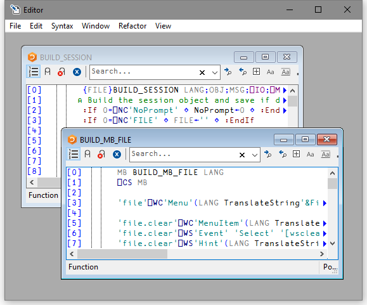Click boxed plus icon in BUILD_SESSION toolbar
This screenshot has height=305, width=367.
[x=256, y=72]
